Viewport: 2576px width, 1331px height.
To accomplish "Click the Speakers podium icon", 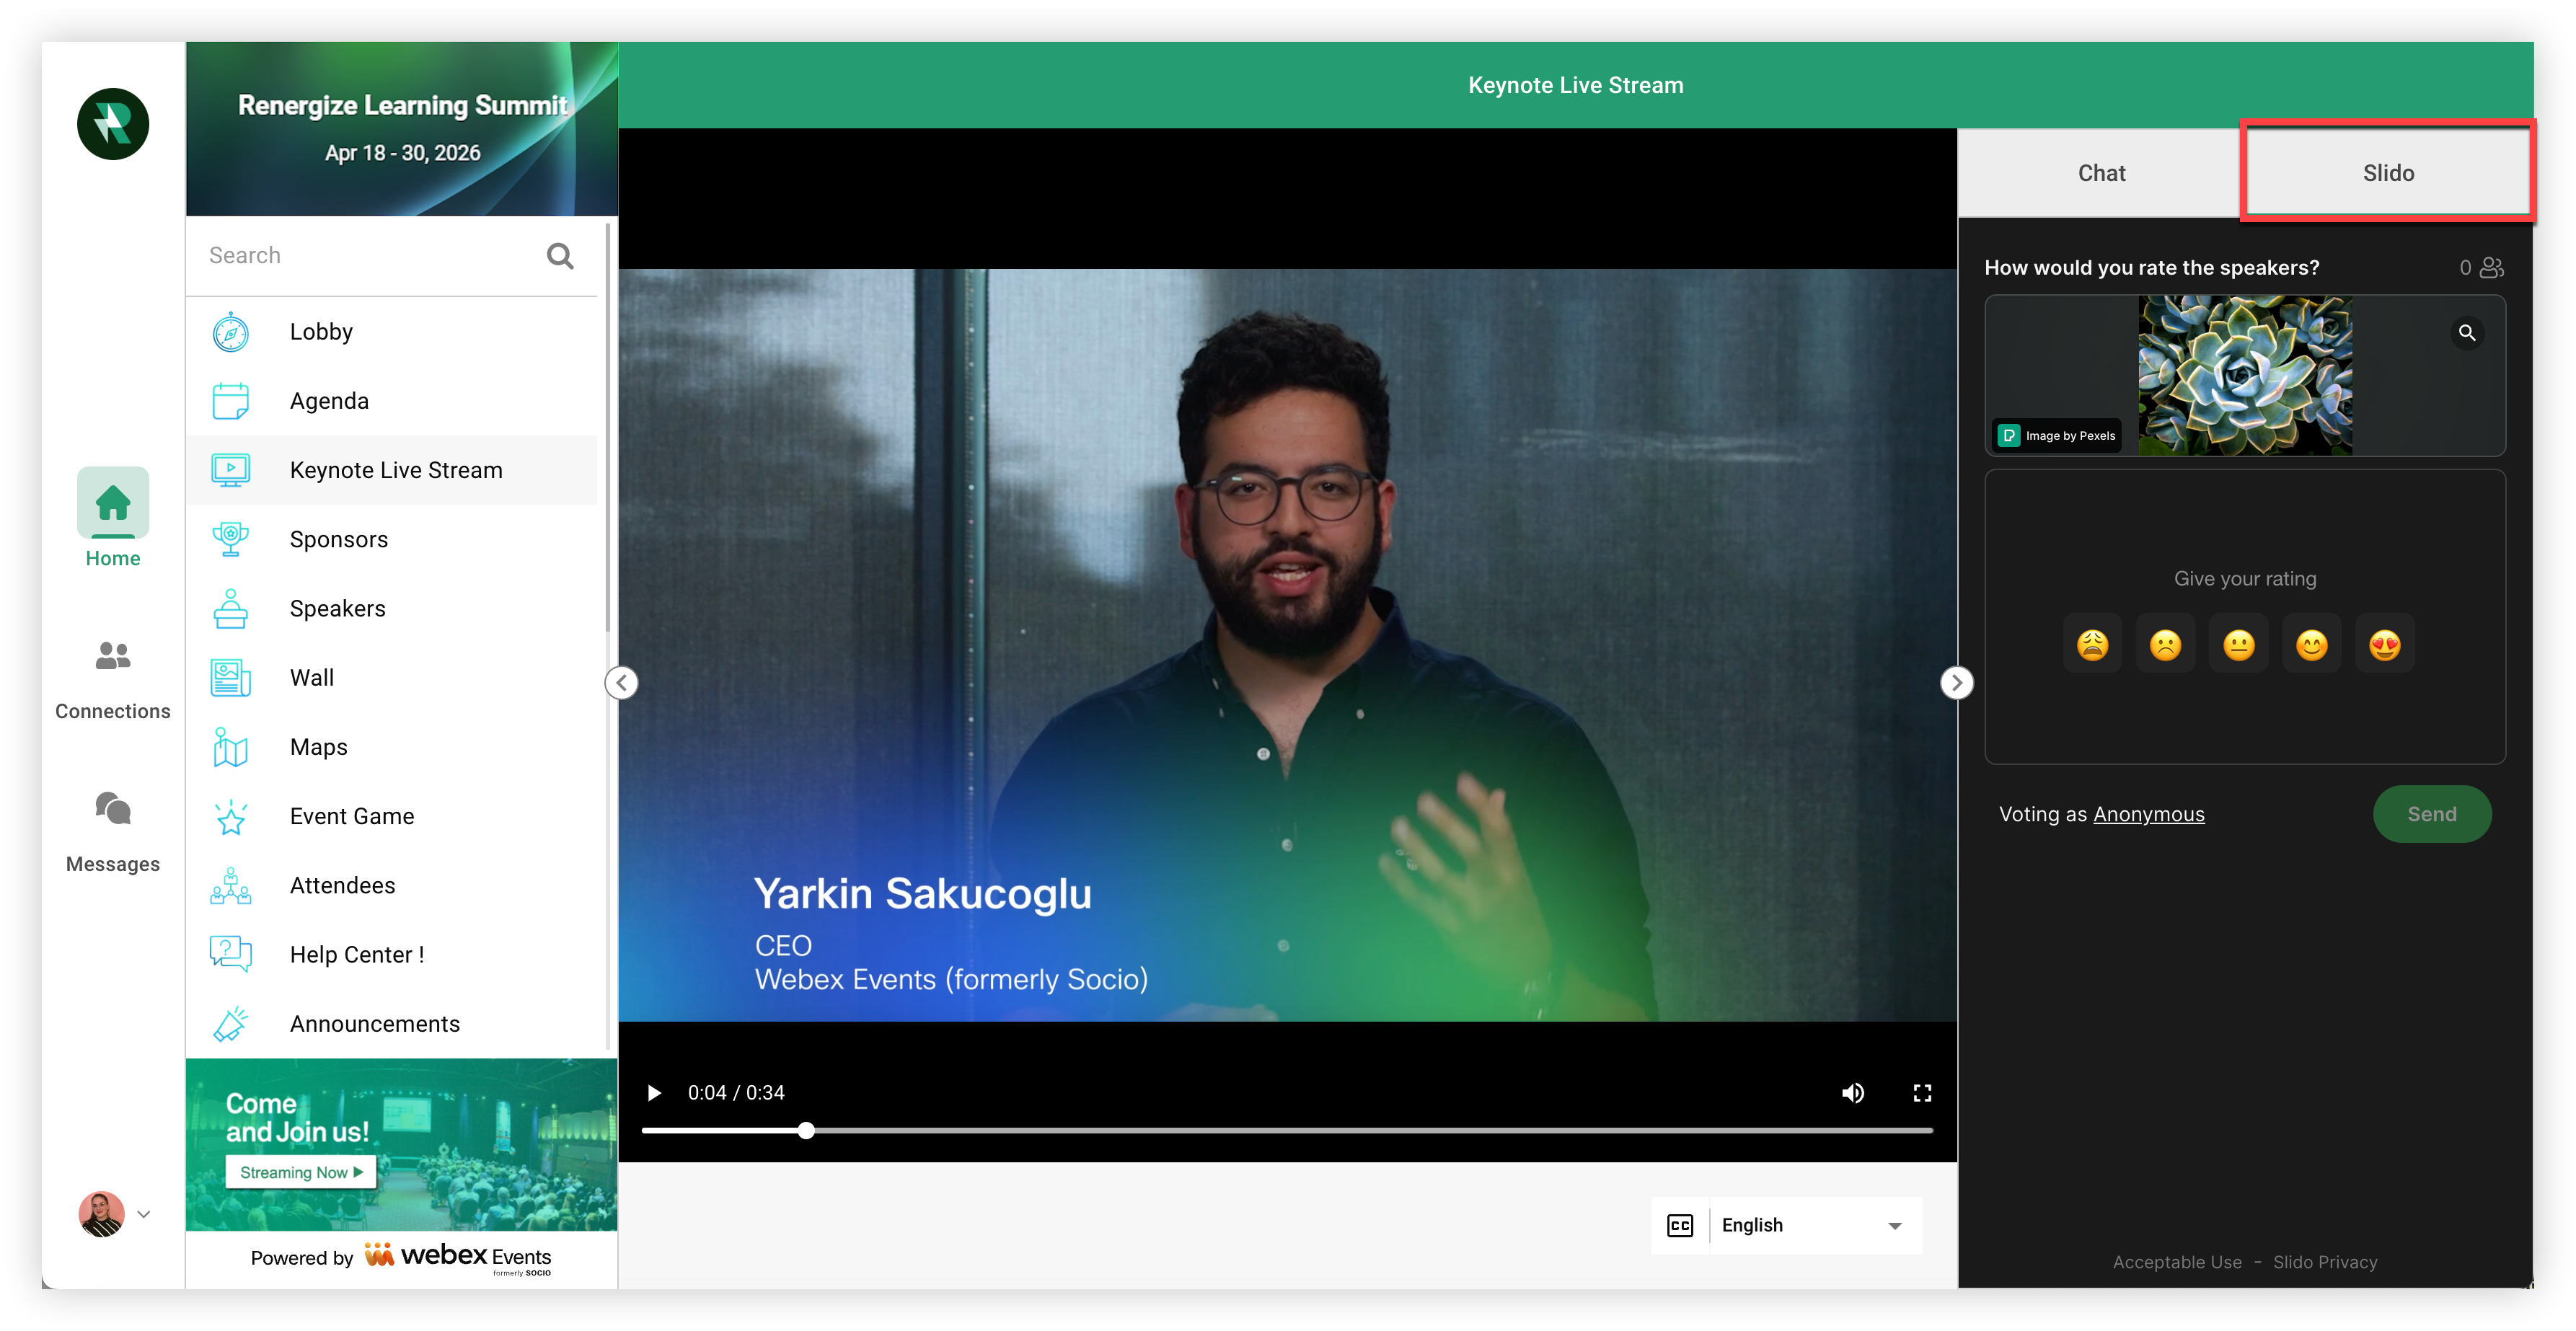I will click(x=231, y=608).
